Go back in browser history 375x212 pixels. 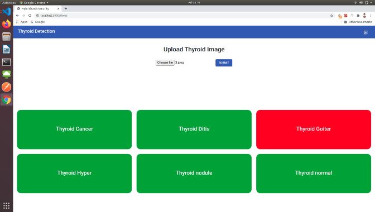pos(17,15)
